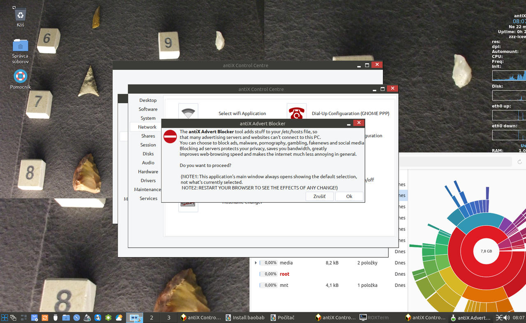Launch the blue compass browser icon

click(76, 318)
